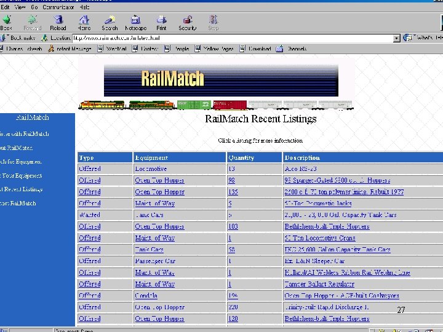Open List Your Equipment sidebar link
Image resolution: width=443 pixels, height=332 pixels.
tap(21, 176)
